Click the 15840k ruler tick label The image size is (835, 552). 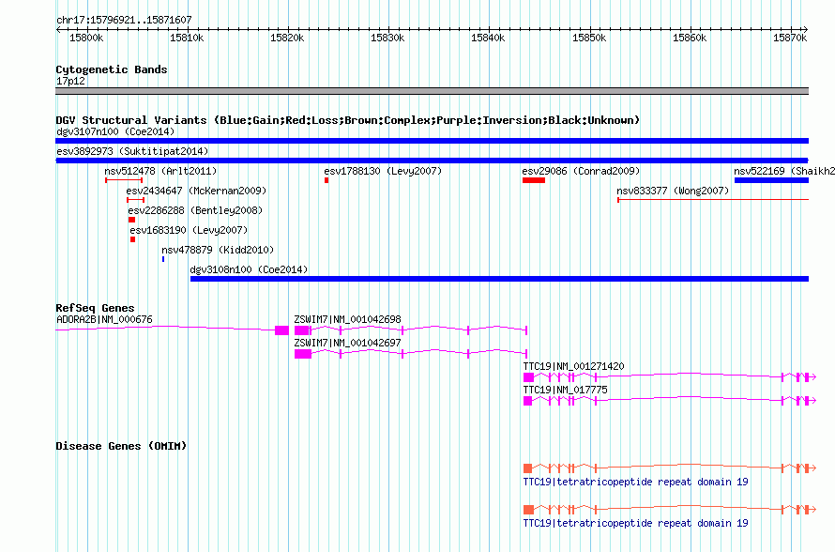(x=488, y=38)
